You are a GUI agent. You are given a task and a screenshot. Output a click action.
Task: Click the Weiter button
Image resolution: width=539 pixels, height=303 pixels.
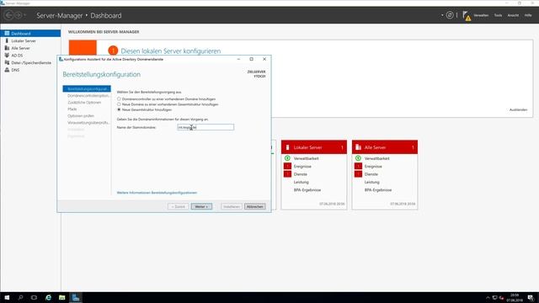pyautogui.click(x=201, y=206)
